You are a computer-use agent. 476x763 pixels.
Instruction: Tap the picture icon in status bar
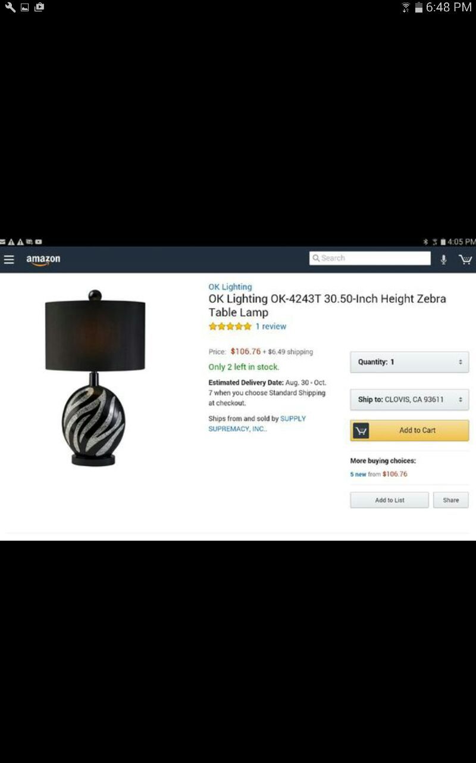click(x=25, y=8)
